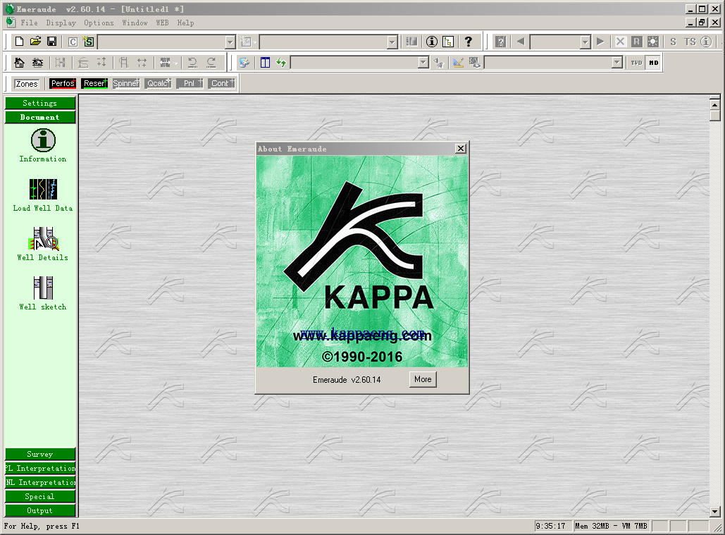Save the document with the floppy disk icon

click(x=52, y=42)
